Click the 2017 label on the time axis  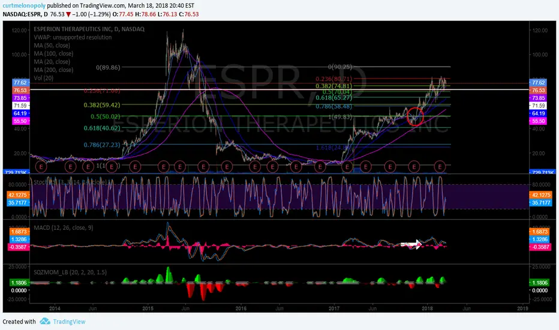click(x=334, y=308)
